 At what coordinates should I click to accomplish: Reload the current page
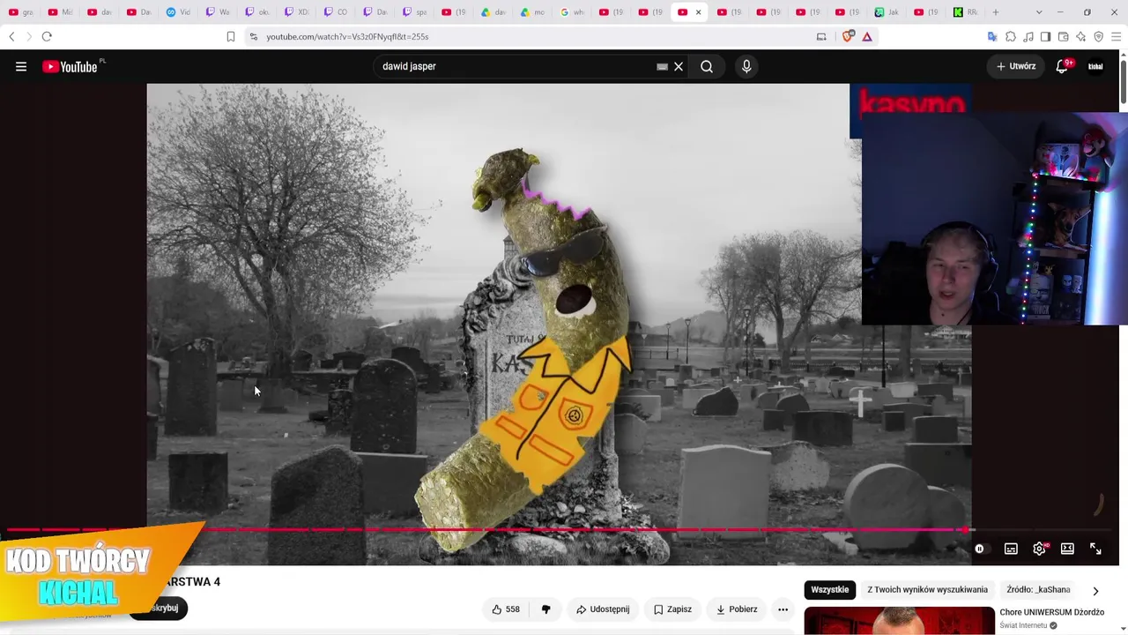[x=47, y=36]
